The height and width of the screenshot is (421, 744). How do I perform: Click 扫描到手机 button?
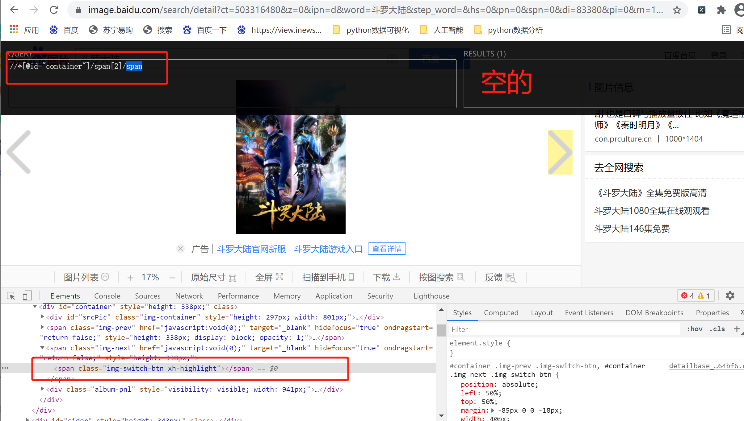pyautogui.click(x=328, y=277)
